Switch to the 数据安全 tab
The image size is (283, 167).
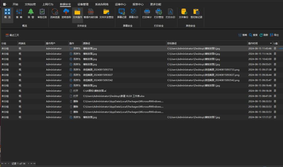(65, 4)
